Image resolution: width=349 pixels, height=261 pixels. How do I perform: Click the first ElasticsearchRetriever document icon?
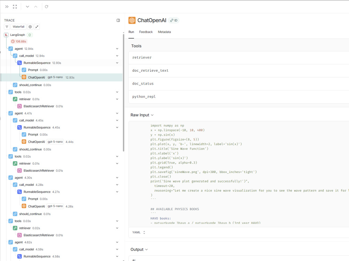pos(20,106)
